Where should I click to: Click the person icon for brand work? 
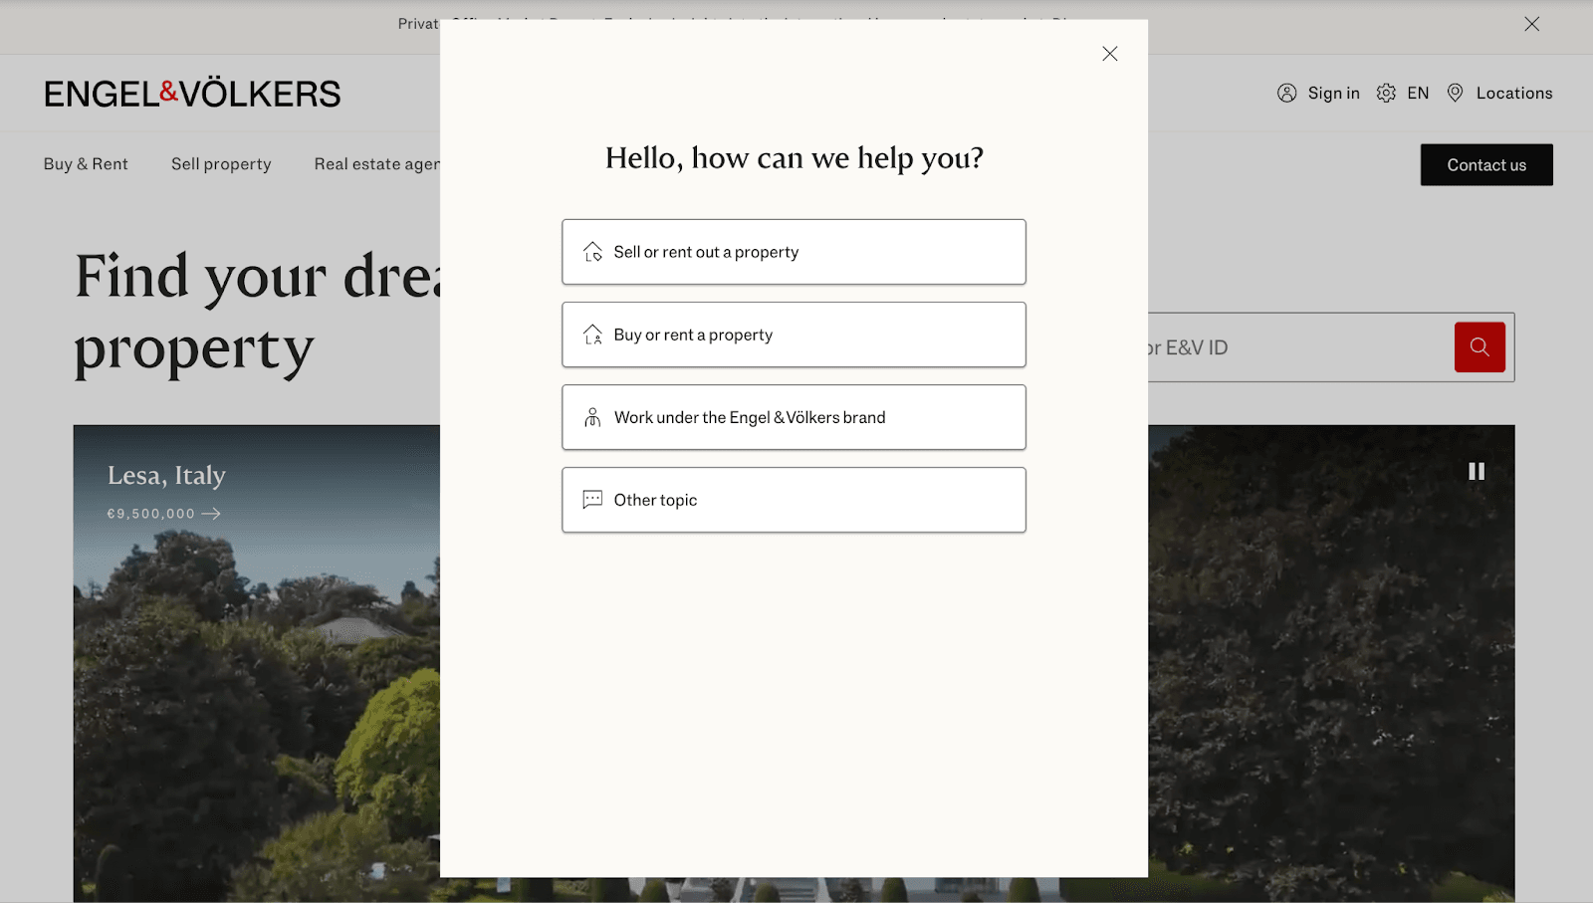592,417
